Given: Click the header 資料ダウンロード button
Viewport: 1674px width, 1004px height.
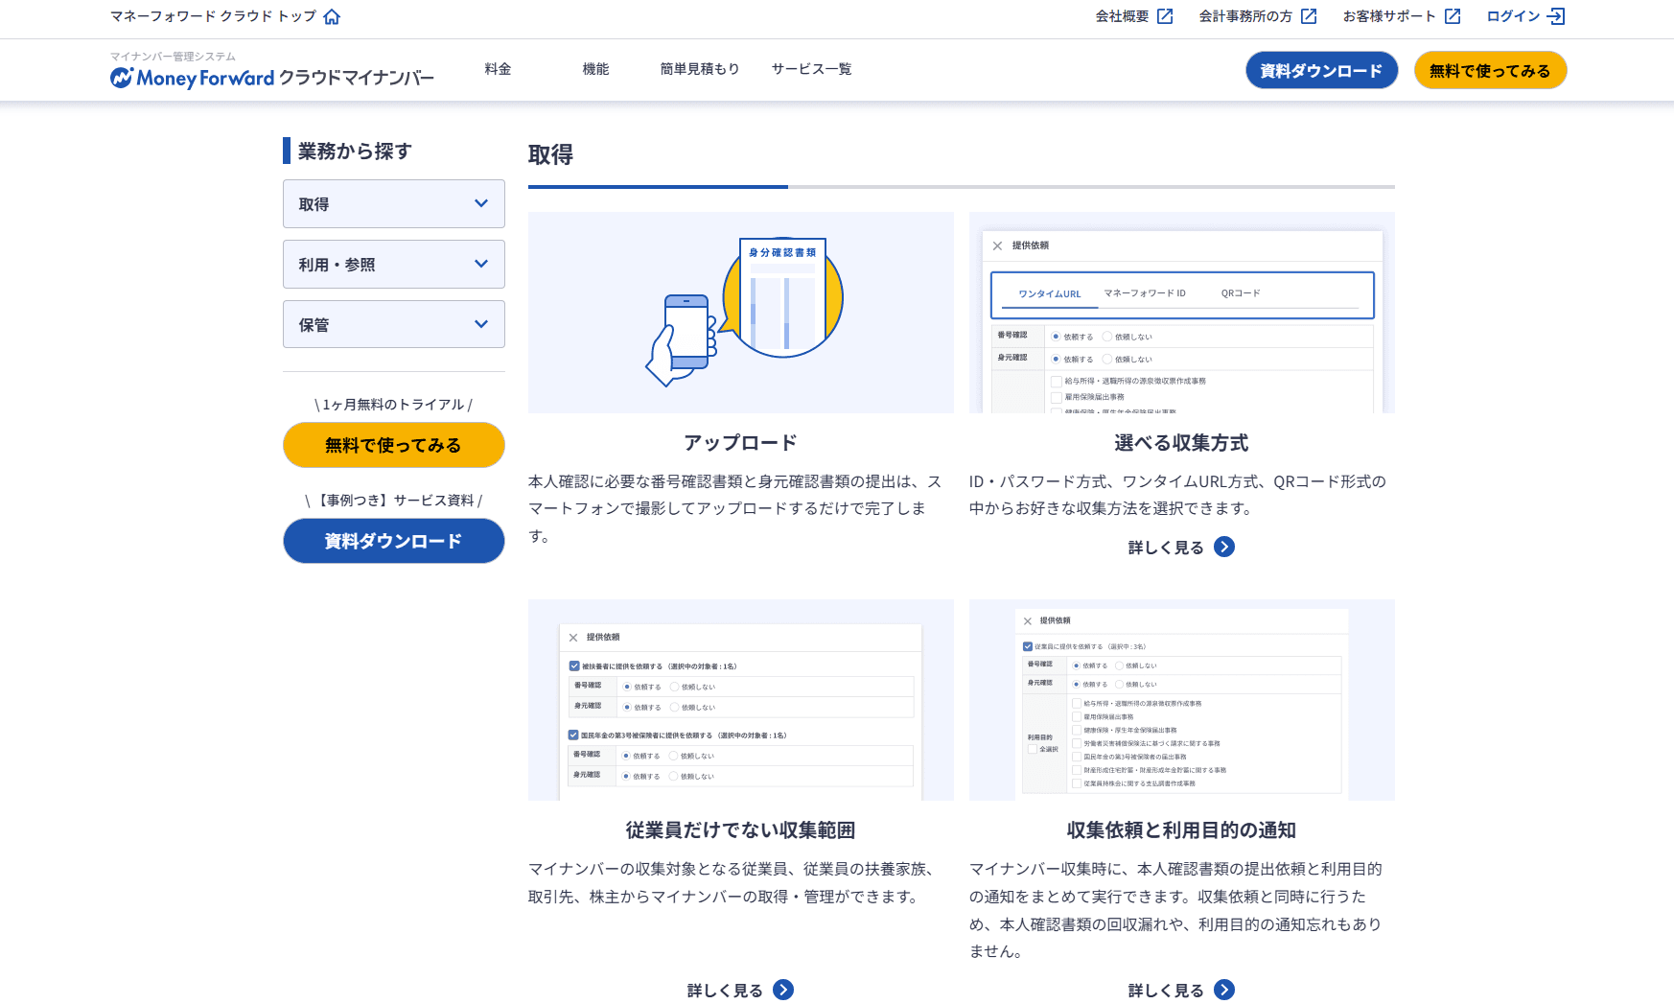Looking at the screenshot, I should (1322, 70).
